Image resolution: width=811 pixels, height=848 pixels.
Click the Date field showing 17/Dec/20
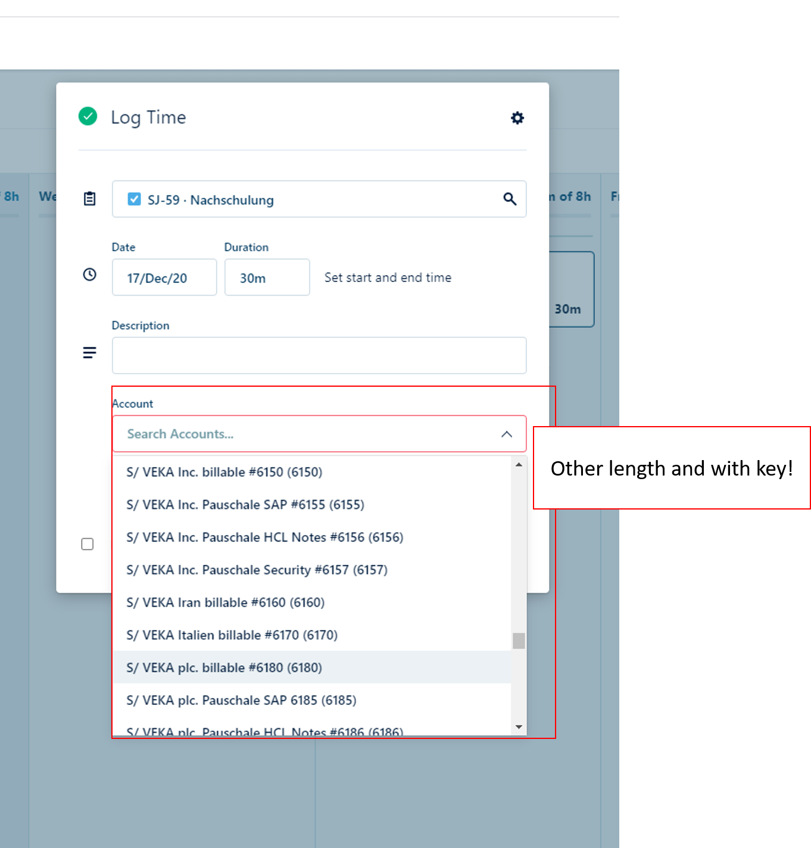(164, 278)
